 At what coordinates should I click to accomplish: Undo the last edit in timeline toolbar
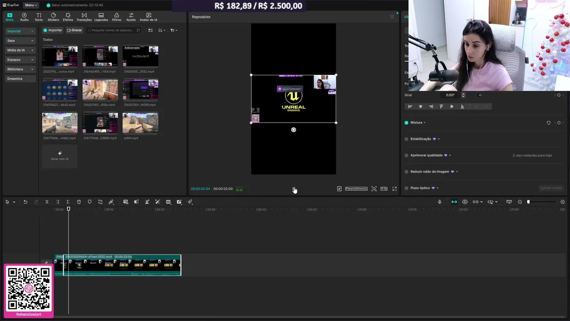click(25, 202)
